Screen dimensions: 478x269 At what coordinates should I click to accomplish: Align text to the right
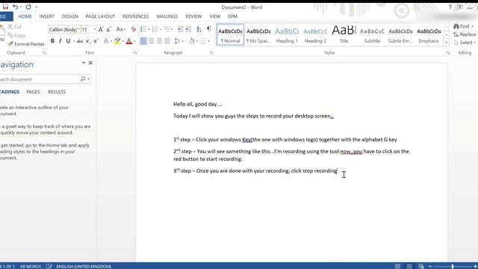pyautogui.click(x=159, y=41)
